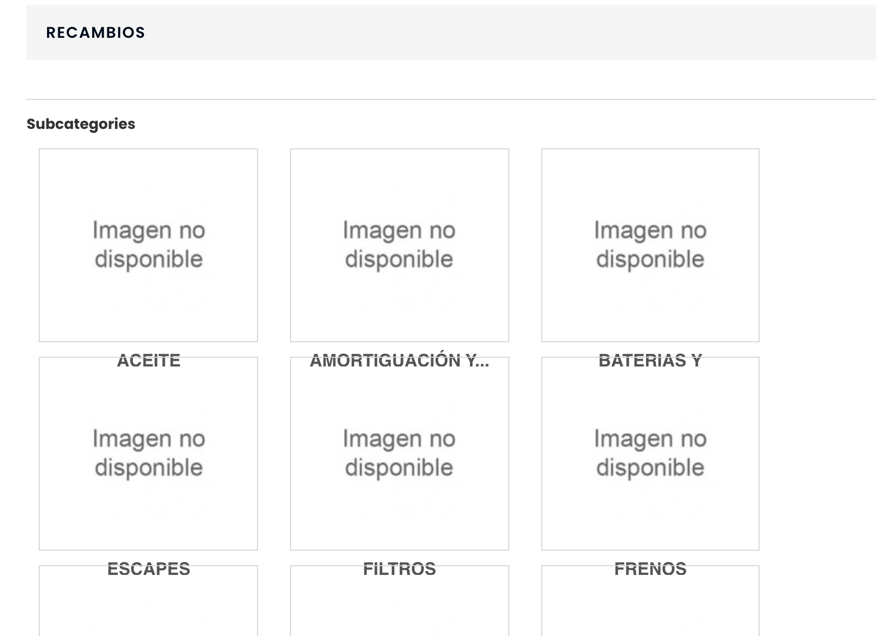This screenshot has width=876, height=636.
Task: Open the ACEITE subcategory link
Action: [x=148, y=361]
